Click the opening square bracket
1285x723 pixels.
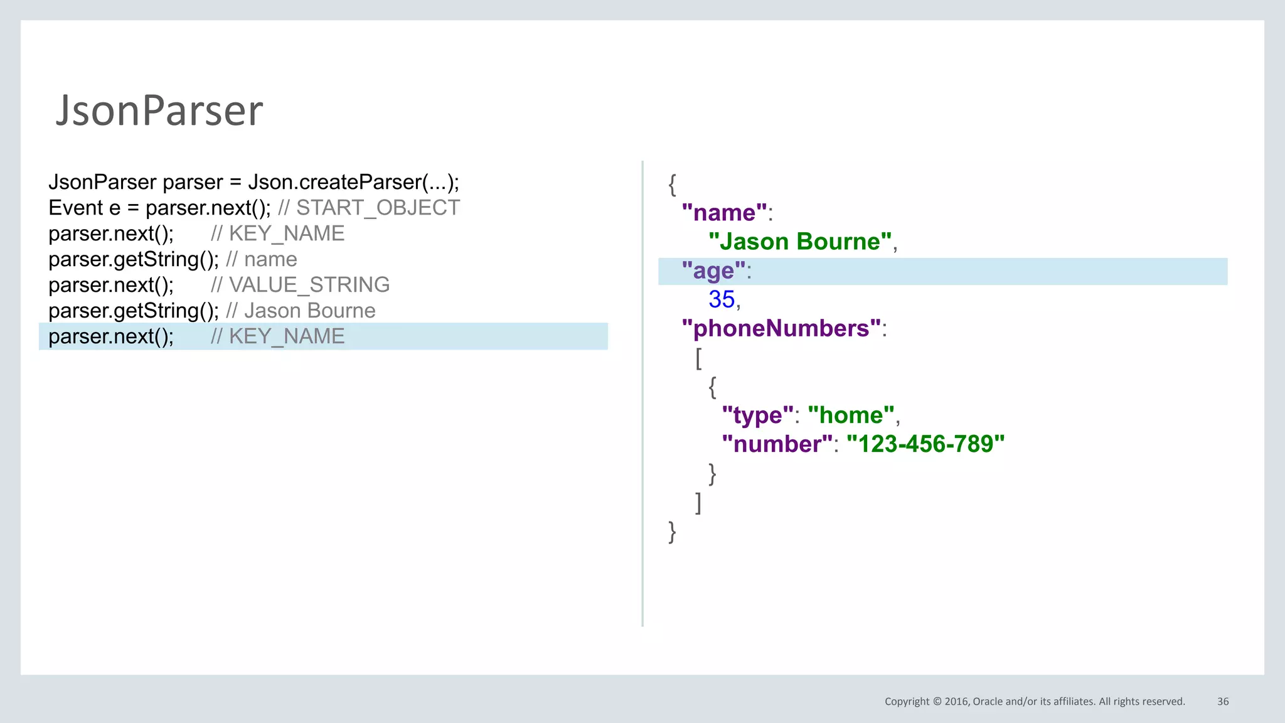698,358
